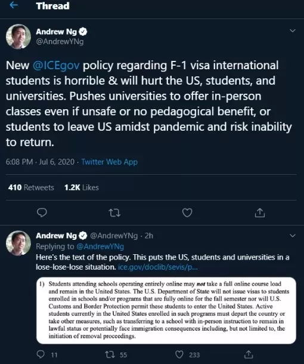
Task: Open the @ICEgov mention link
Action: click(x=56, y=66)
